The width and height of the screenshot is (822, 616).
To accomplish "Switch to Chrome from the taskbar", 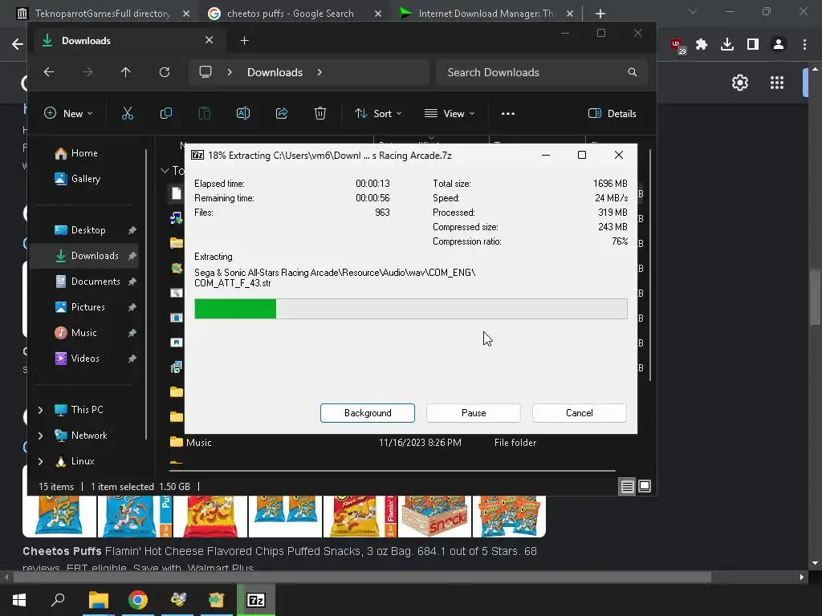I will pyautogui.click(x=138, y=600).
